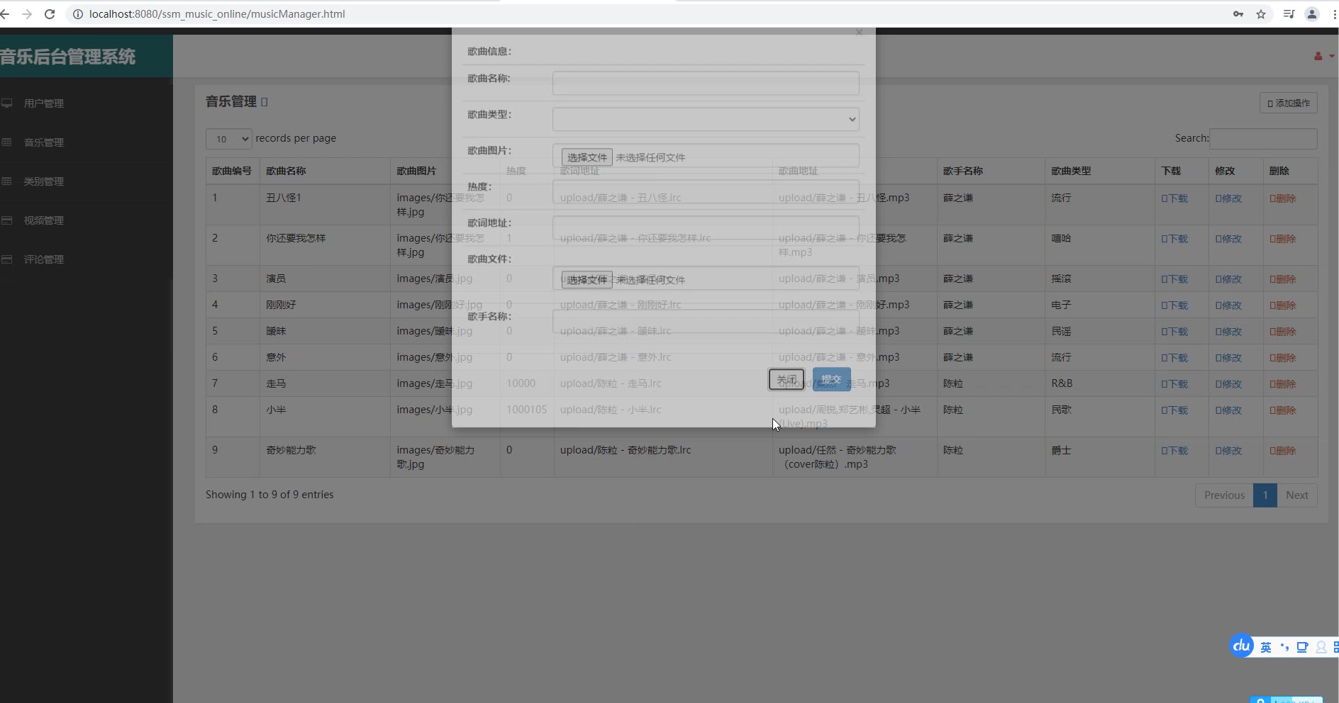Viewport: 1339px width, 703px height.
Task: Click the icon beside 类别管理 in sidebar
Action: pyautogui.click(x=7, y=181)
